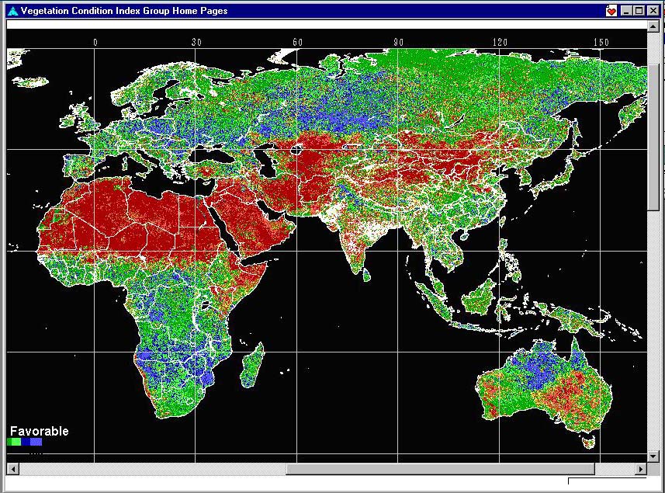The width and height of the screenshot is (665, 493).
Task: Click the horizontal scrollbar right arrow
Action: pos(641,469)
